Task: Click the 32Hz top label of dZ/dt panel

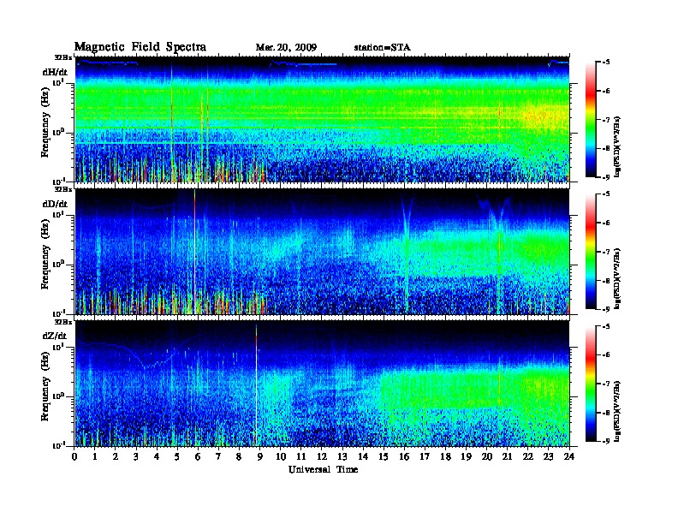Action: click(x=63, y=321)
